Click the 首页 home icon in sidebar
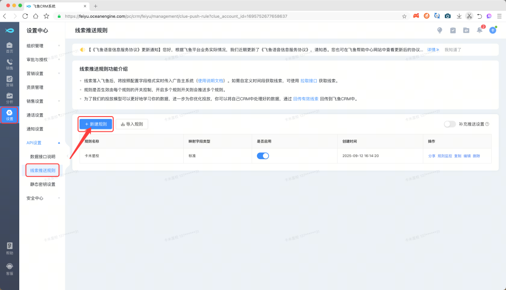The height and width of the screenshot is (290, 506). click(9, 47)
